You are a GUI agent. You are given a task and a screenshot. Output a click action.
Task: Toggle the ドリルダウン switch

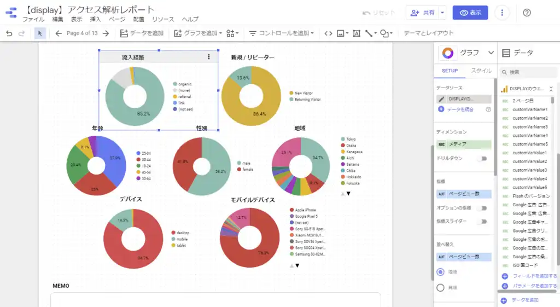pyautogui.click(x=482, y=158)
